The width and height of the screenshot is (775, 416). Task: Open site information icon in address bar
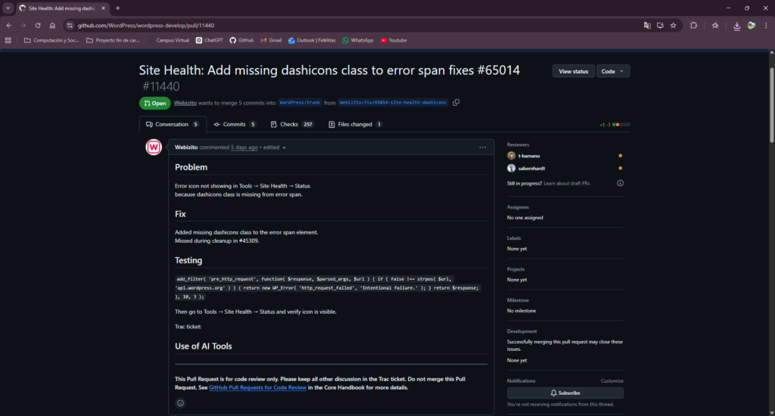point(70,25)
